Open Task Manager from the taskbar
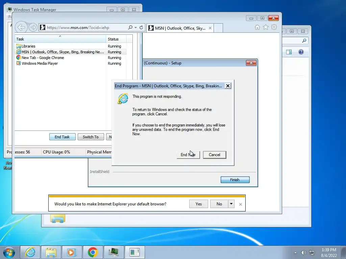This screenshot has height=259, width=346. (x=114, y=252)
